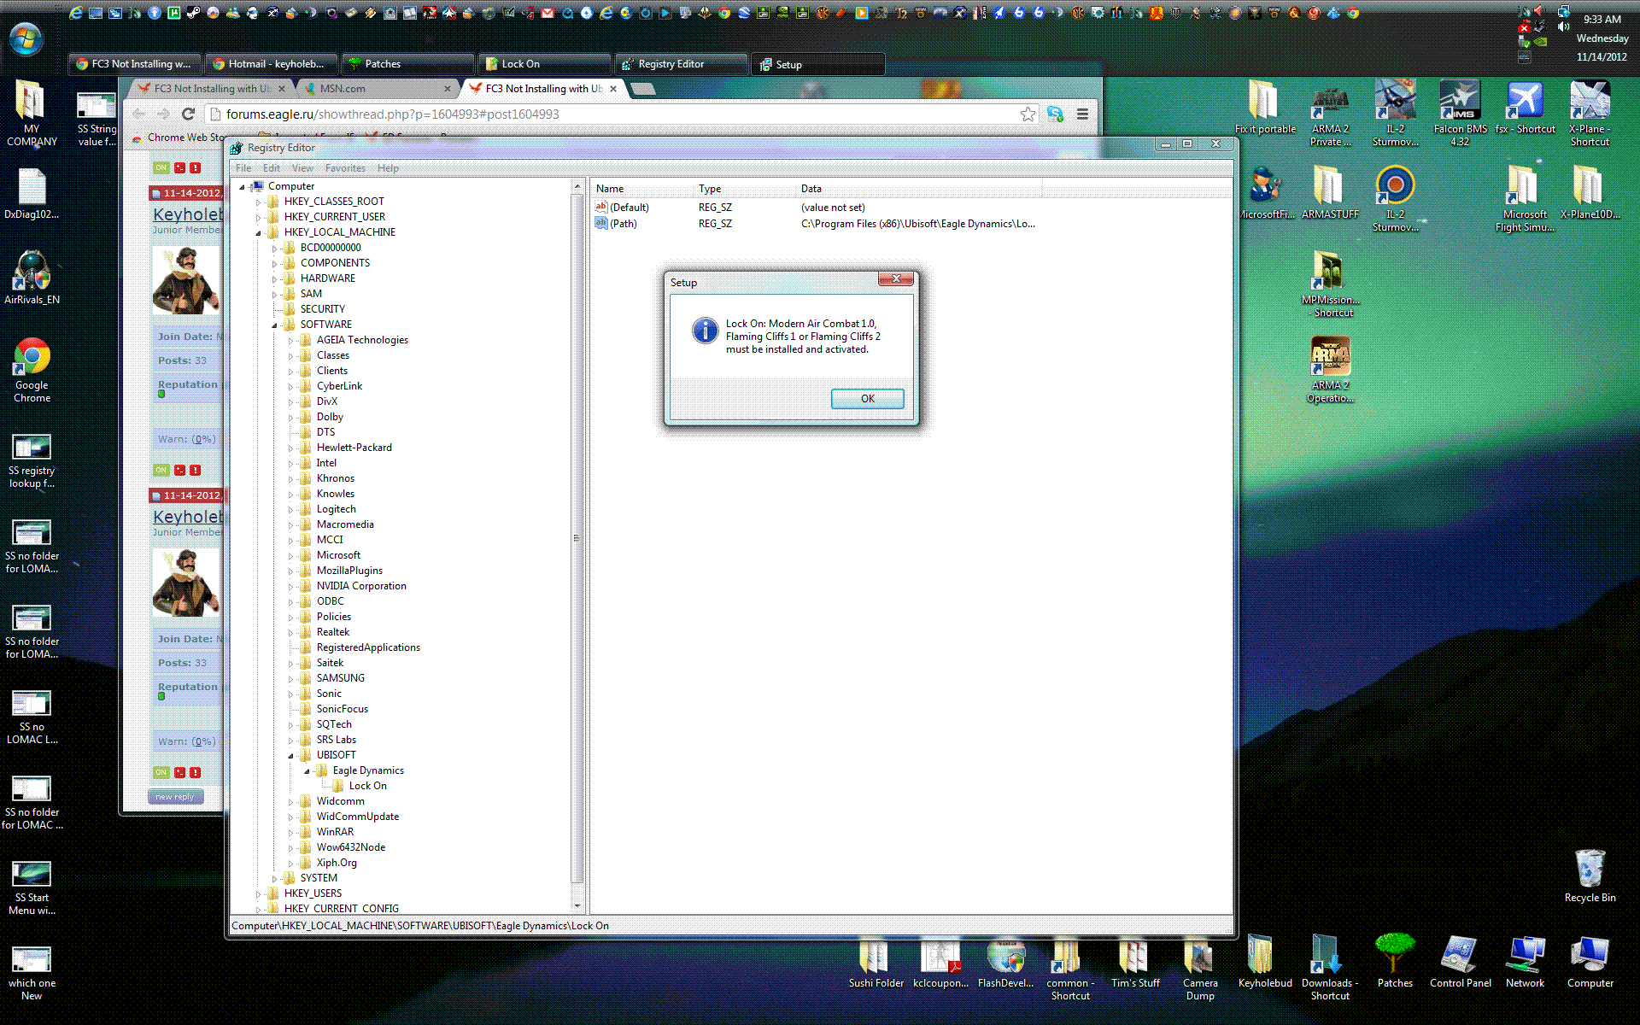Open the Favorites menu in Registry Editor

point(345,168)
